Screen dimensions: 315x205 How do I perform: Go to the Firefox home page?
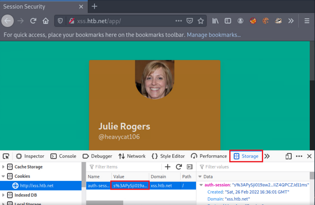tap(46, 21)
